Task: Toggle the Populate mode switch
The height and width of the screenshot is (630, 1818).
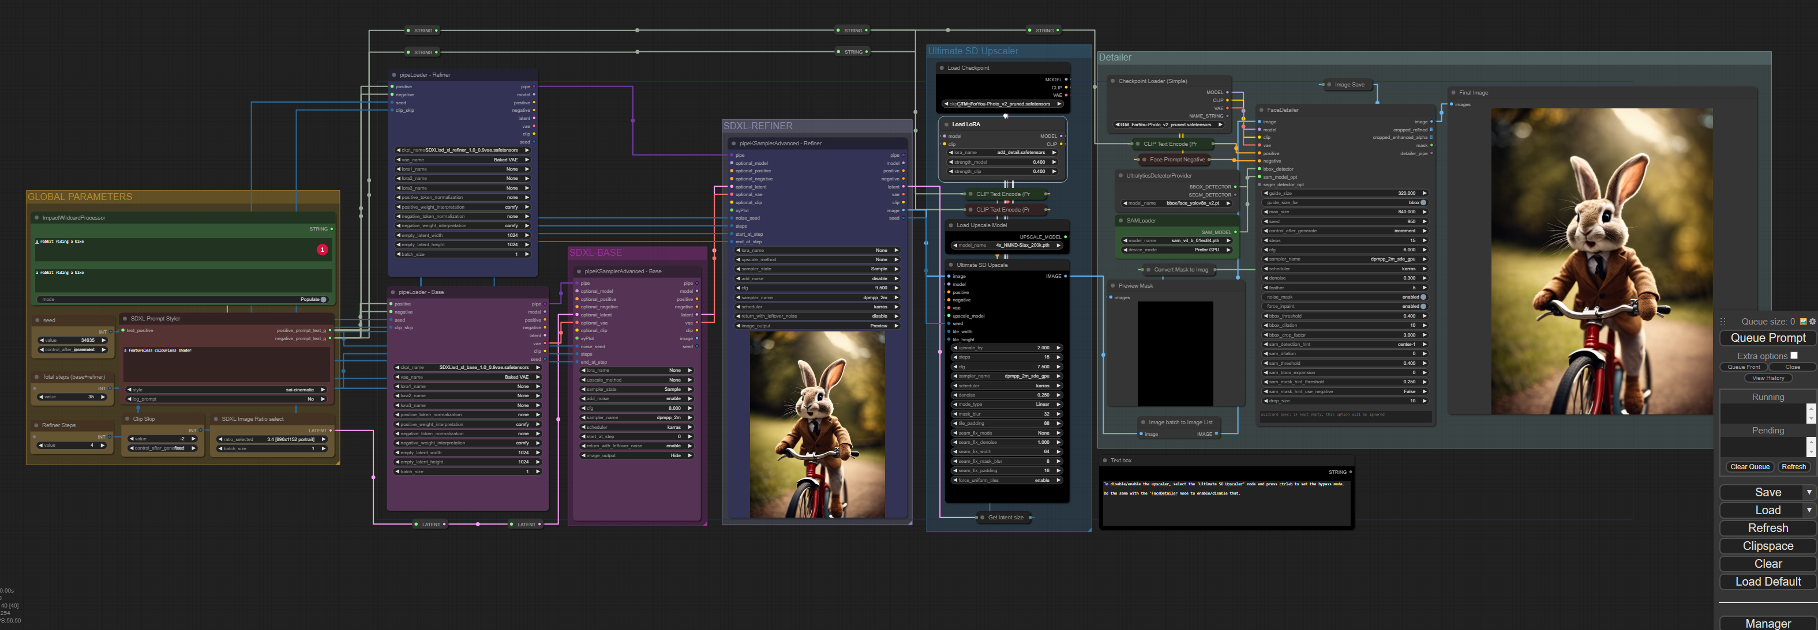Action: [x=323, y=300]
